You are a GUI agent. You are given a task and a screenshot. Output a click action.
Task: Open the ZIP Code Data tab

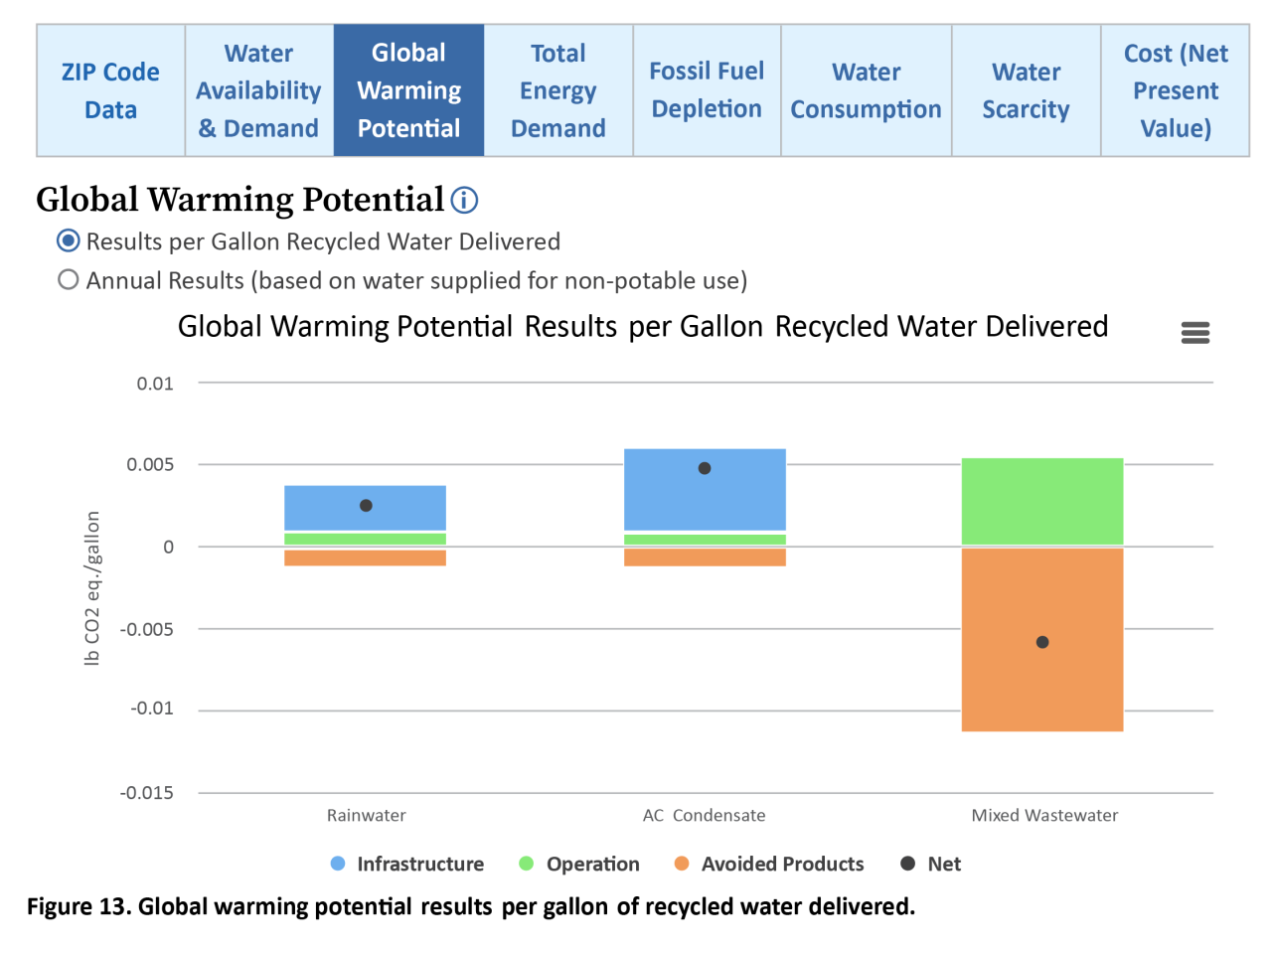point(110,90)
